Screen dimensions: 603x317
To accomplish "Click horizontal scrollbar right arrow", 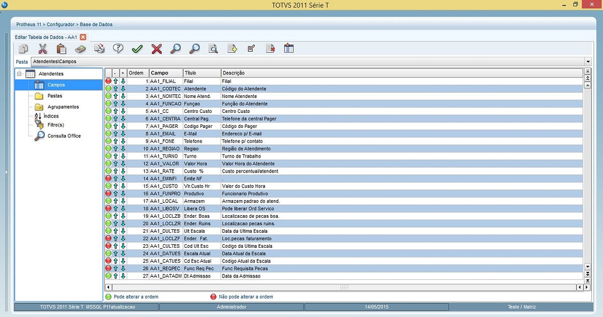I will 586,287.
